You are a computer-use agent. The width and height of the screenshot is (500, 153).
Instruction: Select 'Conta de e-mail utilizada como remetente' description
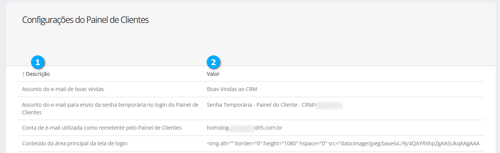(x=102, y=128)
